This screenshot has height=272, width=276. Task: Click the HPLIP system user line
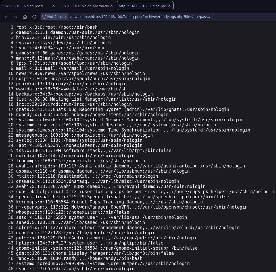(x=90, y=243)
